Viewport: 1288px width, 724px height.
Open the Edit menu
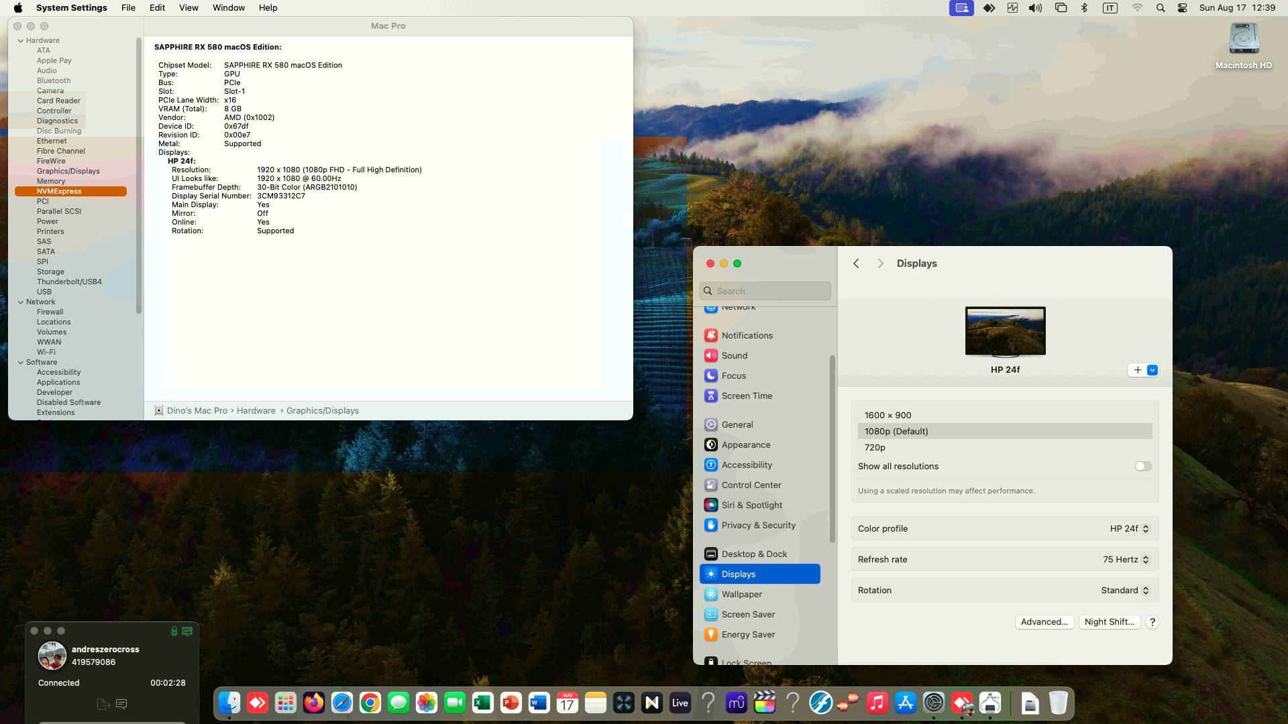157,8
